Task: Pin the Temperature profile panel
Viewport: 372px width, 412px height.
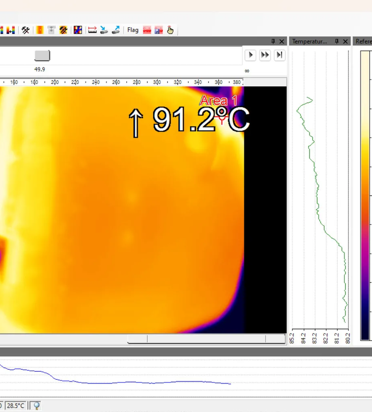Action: pyautogui.click(x=337, y=41)
